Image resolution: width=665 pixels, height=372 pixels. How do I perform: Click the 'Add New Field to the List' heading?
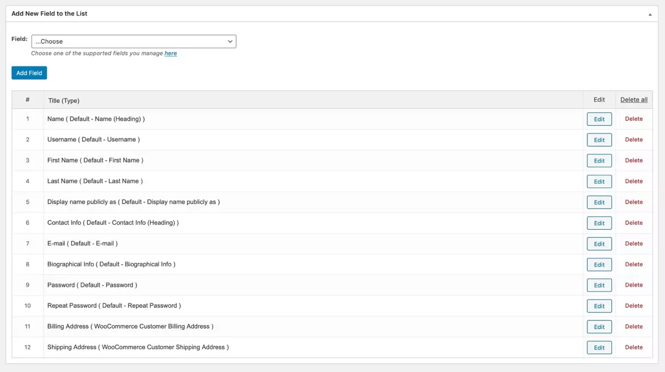(49, 13)
